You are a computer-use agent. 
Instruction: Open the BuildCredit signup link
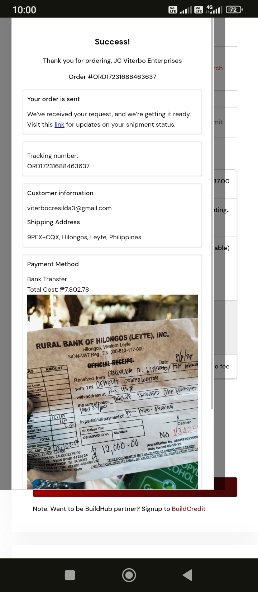pyautogui.click(x=188, y=509)
